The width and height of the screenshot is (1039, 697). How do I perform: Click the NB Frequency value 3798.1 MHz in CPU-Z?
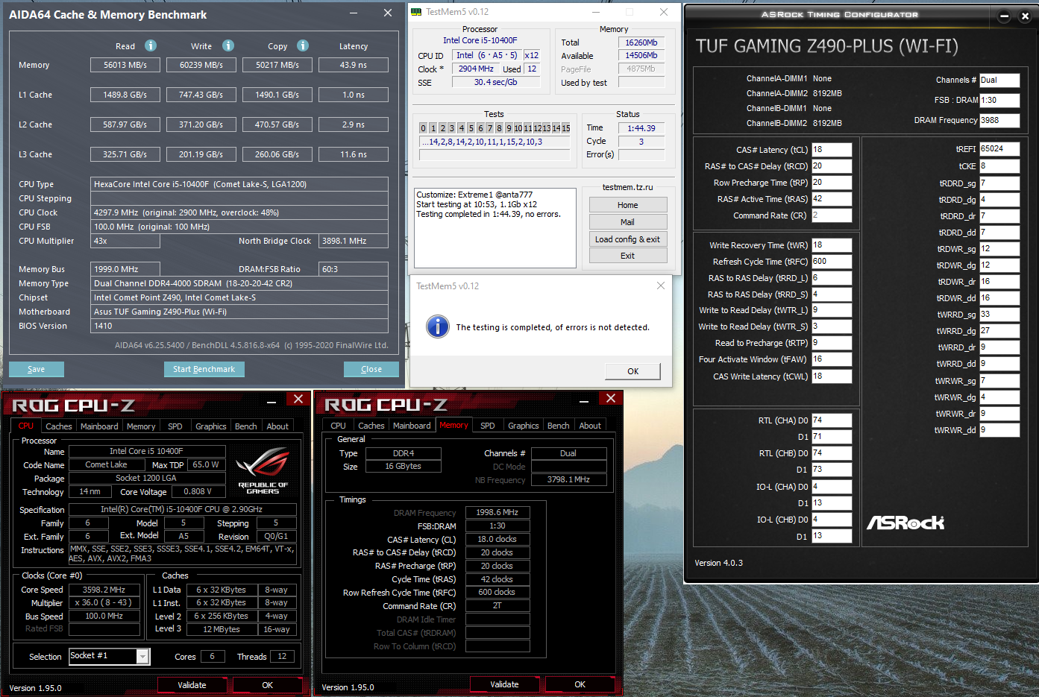[568, 480]
